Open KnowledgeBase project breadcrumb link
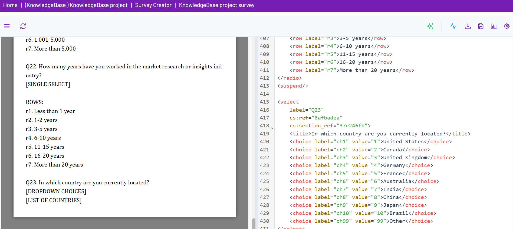This screenshot has width=513, height=229. point(76,5)
